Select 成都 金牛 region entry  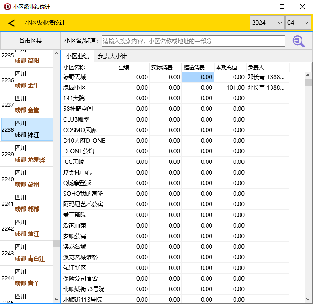click(27, 80)
